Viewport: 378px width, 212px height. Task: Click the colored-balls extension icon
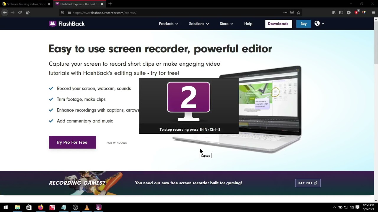point(364,13)
